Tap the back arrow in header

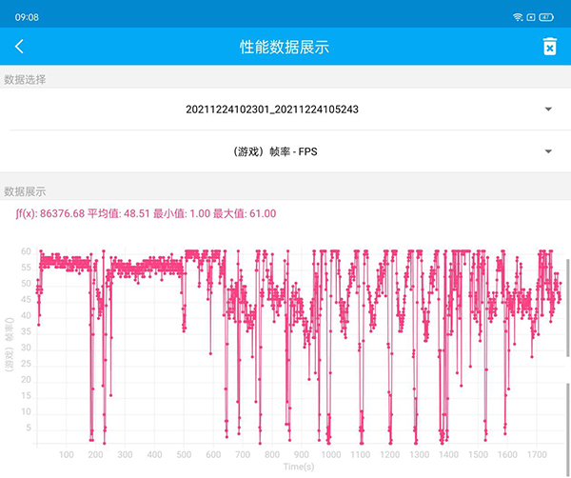19,47
